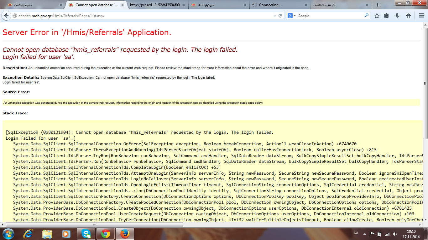
Task: Click the search magnifier icon in the search box
Action: 366,16
